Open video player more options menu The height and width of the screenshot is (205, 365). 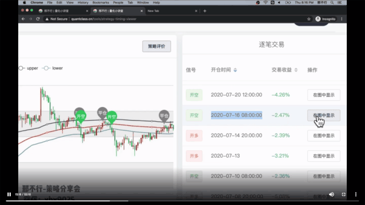coord(356,194)
